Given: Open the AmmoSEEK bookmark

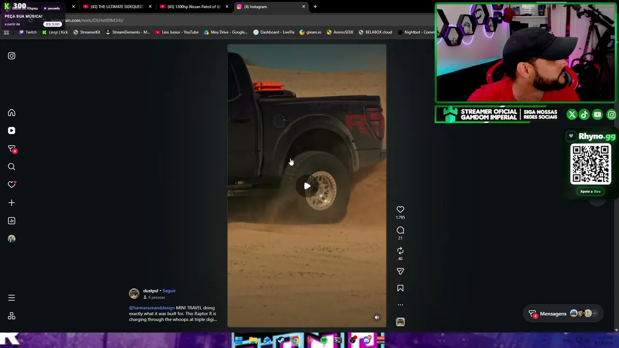Looking at the screenshot, I should point(340,32).
